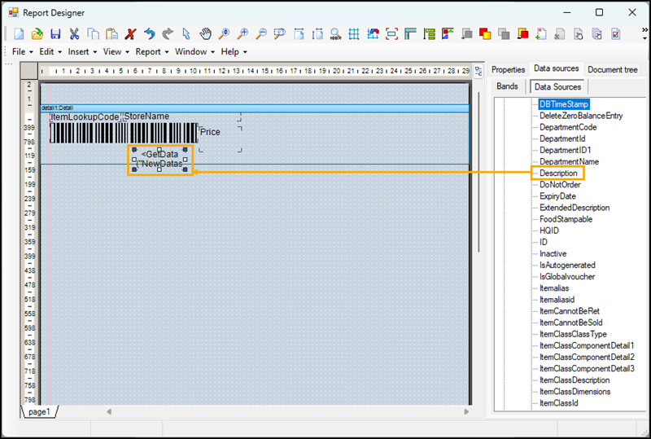Open the Insert menu
Image resolution: width=651 pixels, height=439 pixels.
coord(82,51)
